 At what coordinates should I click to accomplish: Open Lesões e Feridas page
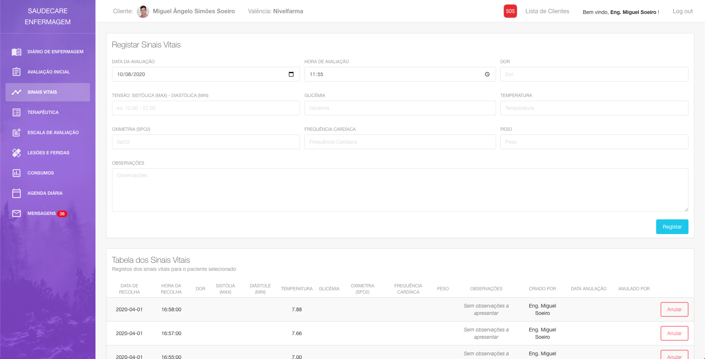click(x=48, y=153)
